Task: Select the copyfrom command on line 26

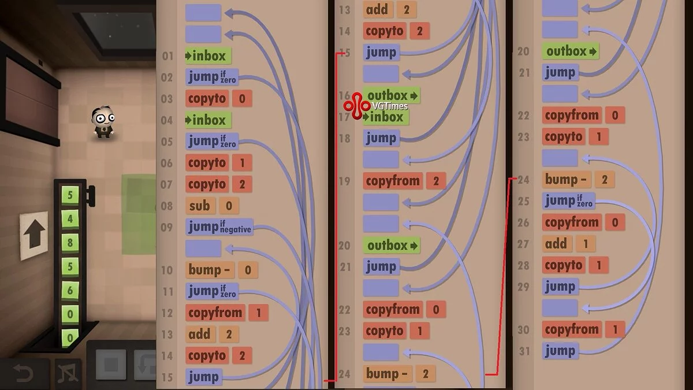Action: click(x=572, y=222)
